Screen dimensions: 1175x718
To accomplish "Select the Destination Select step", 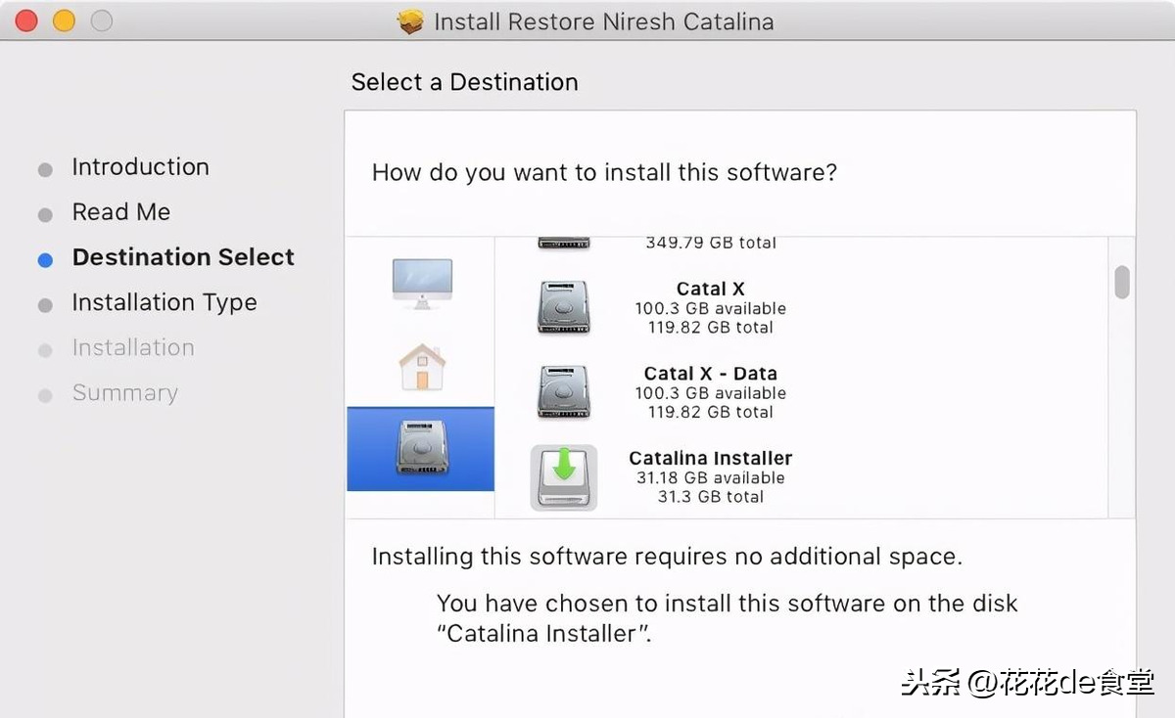I will 183,257.
